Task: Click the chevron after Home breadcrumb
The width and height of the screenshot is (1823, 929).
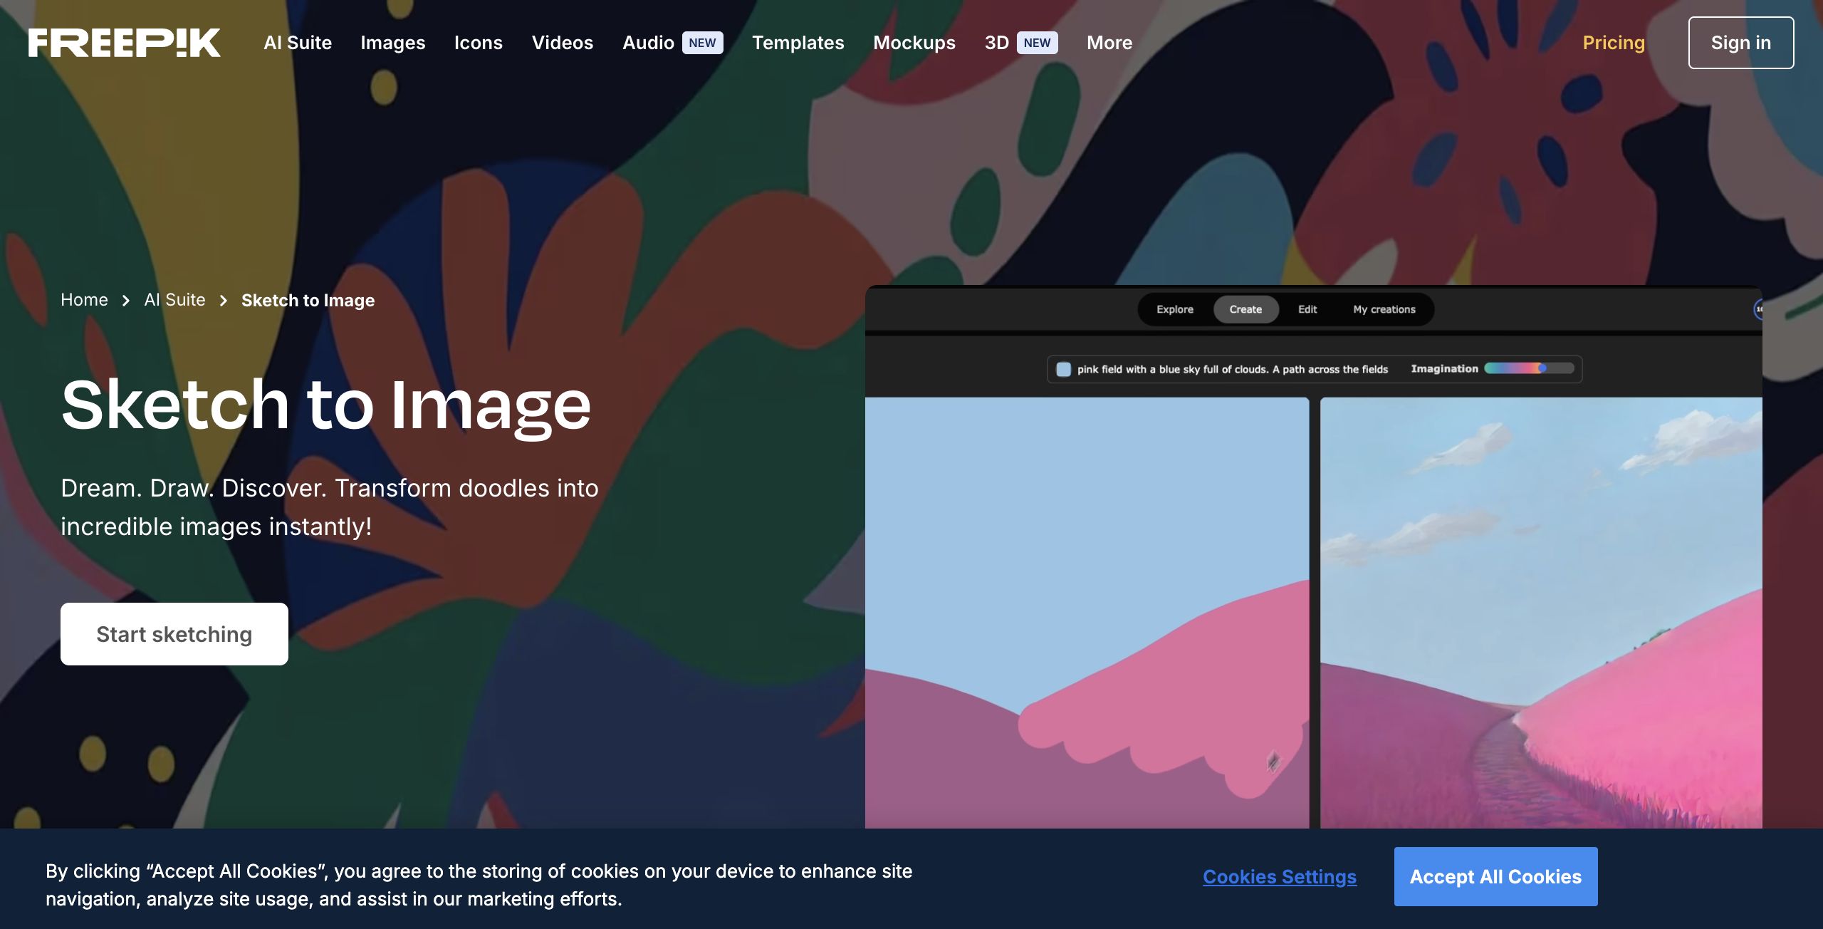Action: [x=126, y=301]
